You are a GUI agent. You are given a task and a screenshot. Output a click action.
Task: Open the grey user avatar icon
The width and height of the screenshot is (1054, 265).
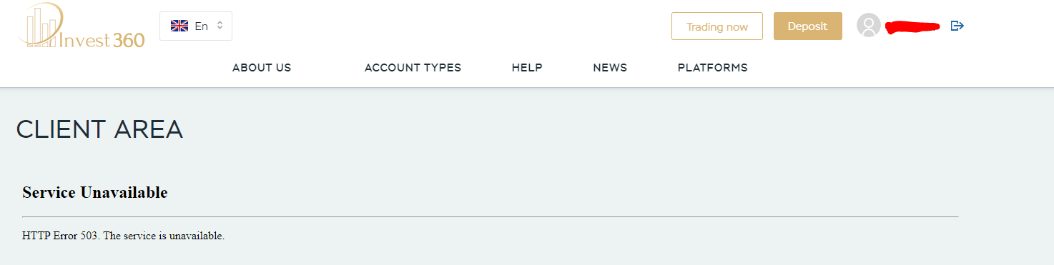pyautogui.click(x=869, y=26)
